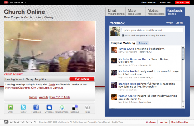Open Live Help footer link
The width and height of the screenshot is (194, 126).
163,122
